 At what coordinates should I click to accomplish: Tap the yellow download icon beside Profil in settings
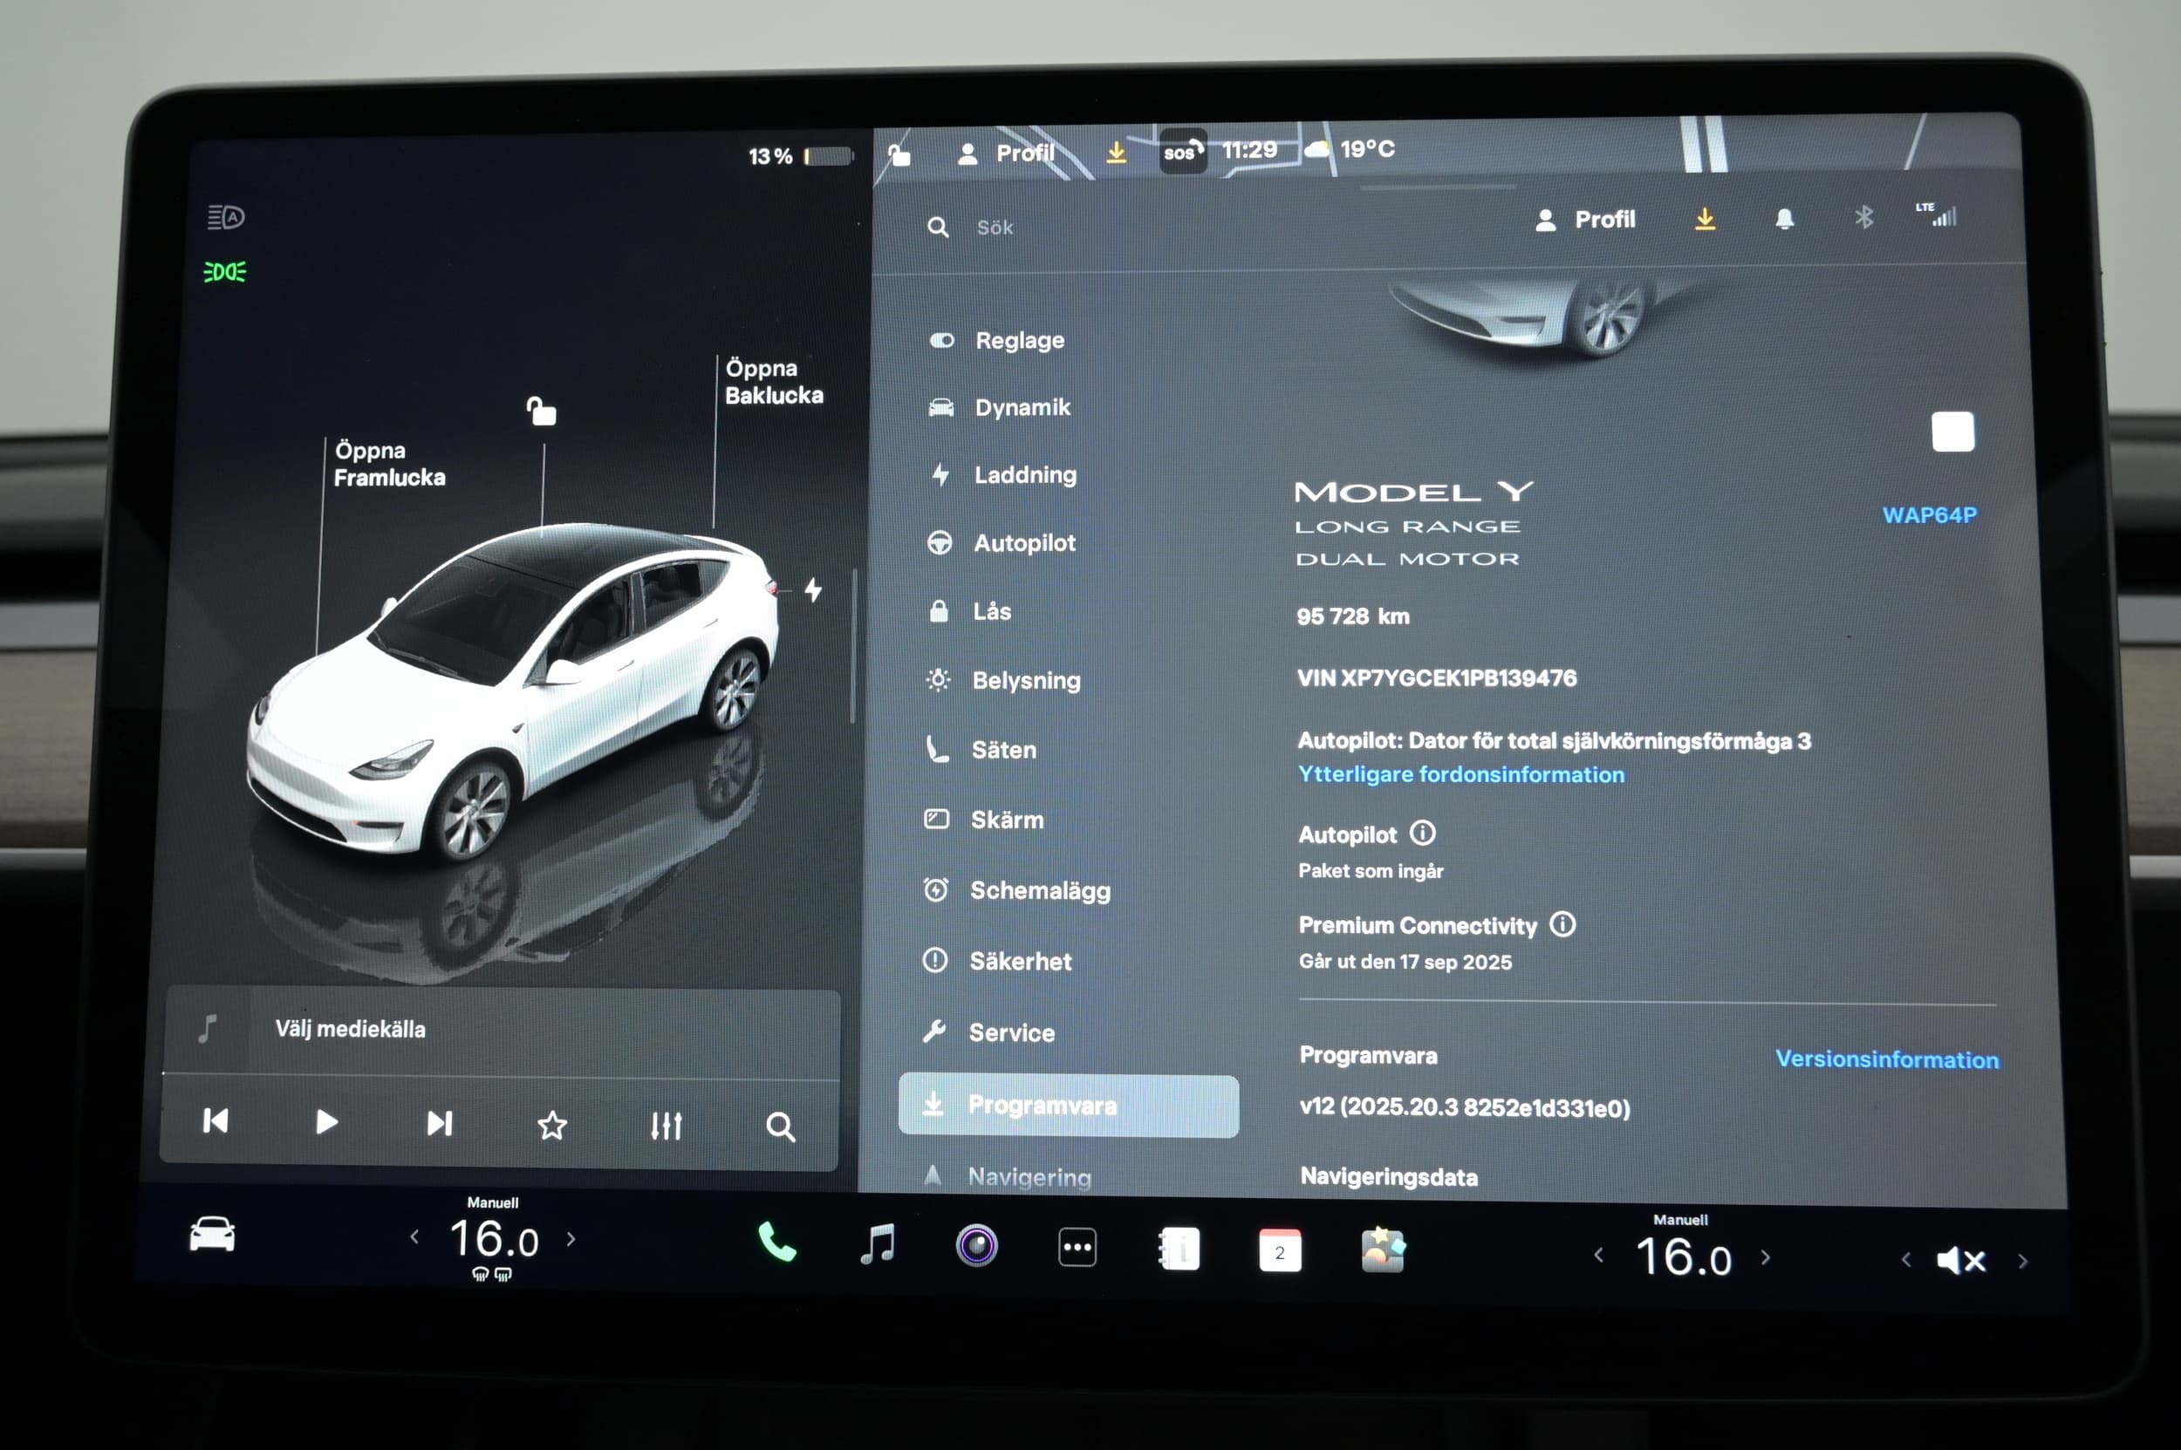tap(1705, 219)
